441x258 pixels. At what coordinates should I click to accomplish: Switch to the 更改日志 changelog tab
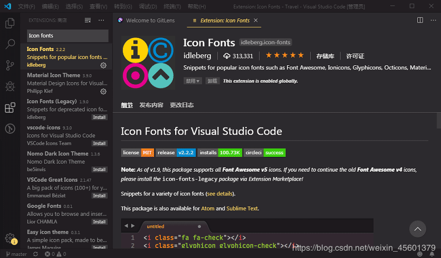tap(182, 105)
